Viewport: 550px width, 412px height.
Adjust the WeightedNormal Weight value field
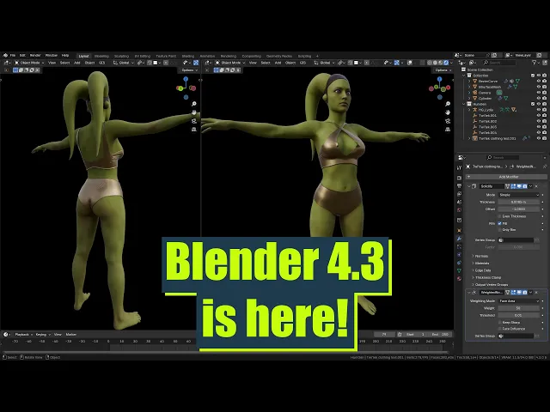coord(519,308)
